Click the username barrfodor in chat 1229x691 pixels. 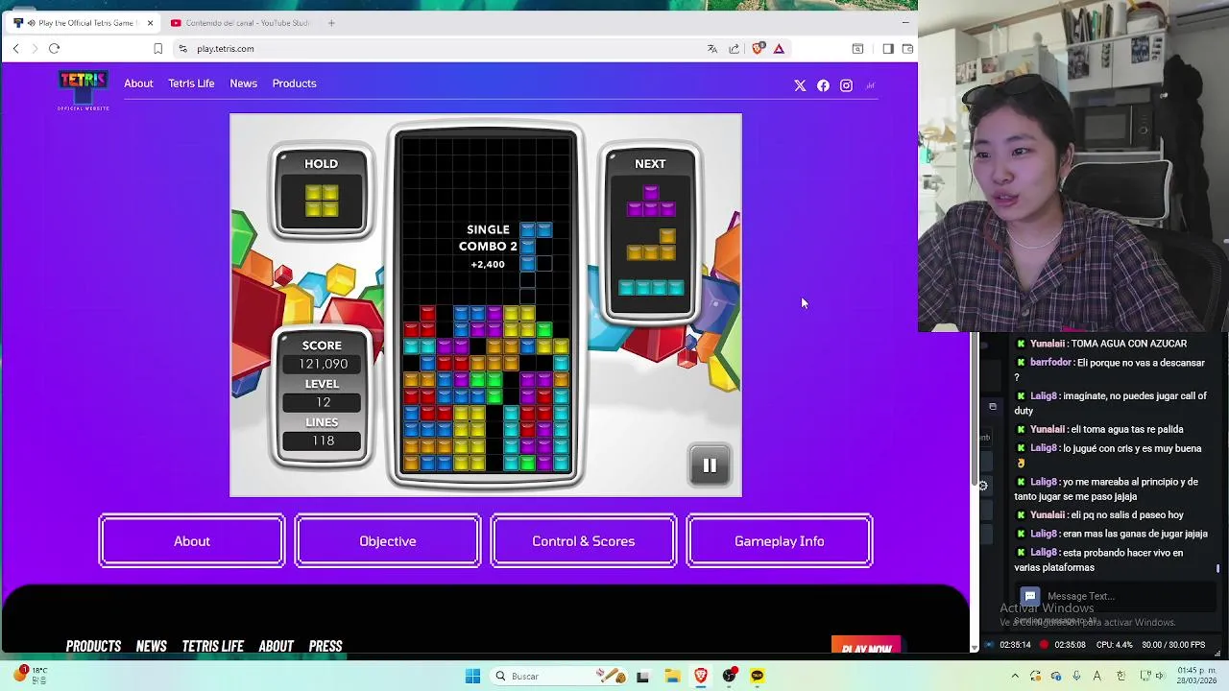[x=1050, y=363]
